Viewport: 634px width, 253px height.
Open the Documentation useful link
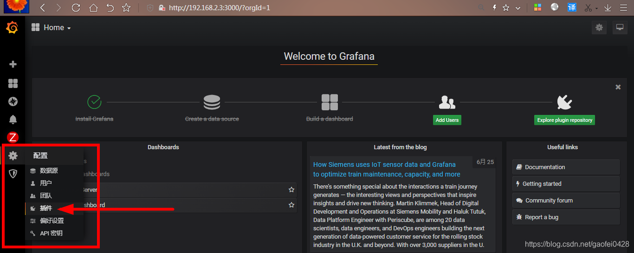566,167
